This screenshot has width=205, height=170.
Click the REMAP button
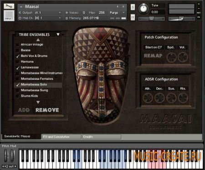153,56
